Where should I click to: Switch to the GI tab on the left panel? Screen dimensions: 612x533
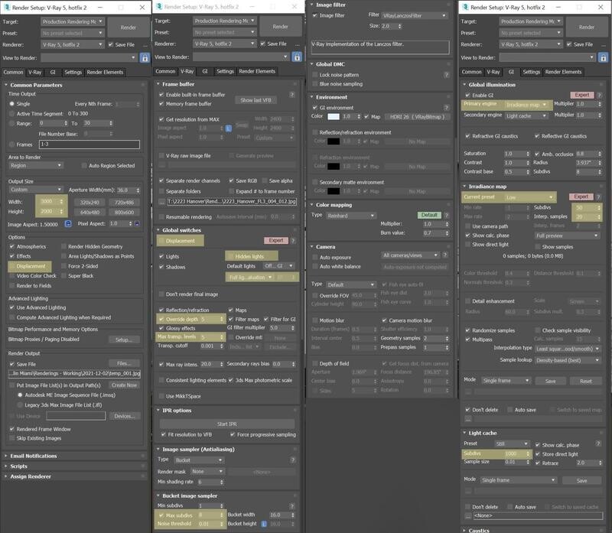54,70
